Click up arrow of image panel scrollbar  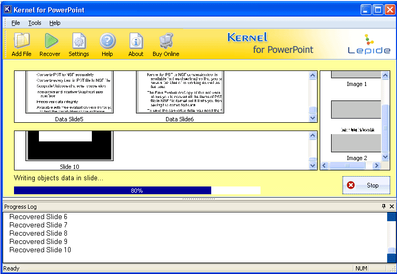tap(386, 75)
